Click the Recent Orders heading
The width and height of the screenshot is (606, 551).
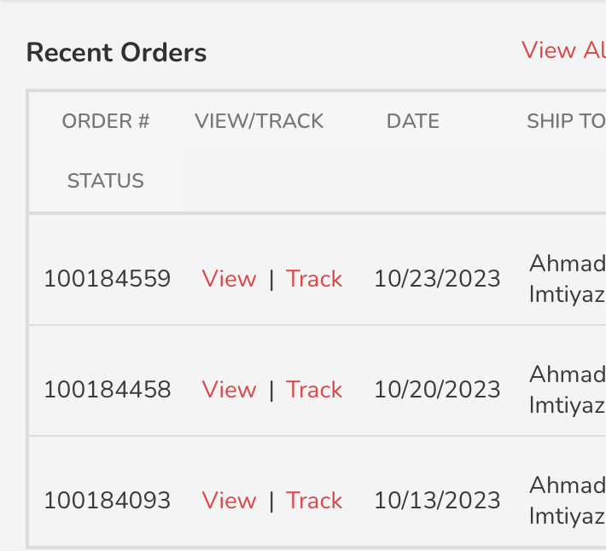[x=117, y=53]
